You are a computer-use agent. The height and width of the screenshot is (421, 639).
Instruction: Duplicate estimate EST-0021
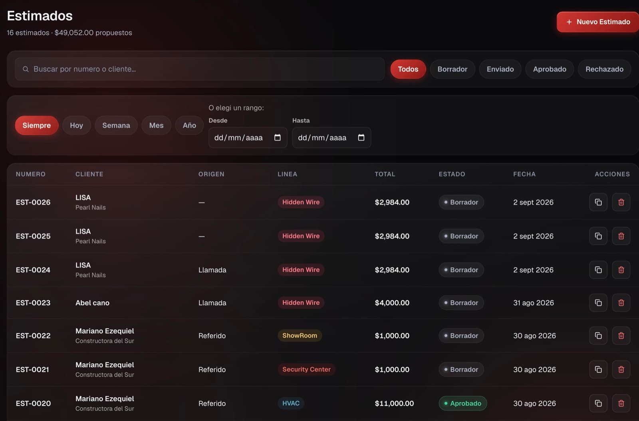pos(598,370)
